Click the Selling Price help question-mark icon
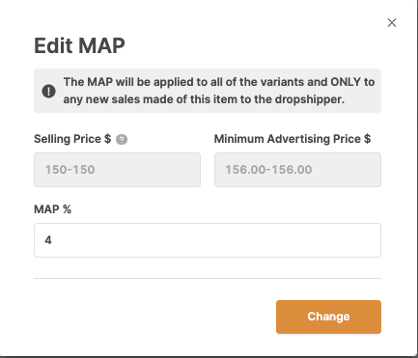This screenshot has width=418, height=358. (x=122, y=140)
